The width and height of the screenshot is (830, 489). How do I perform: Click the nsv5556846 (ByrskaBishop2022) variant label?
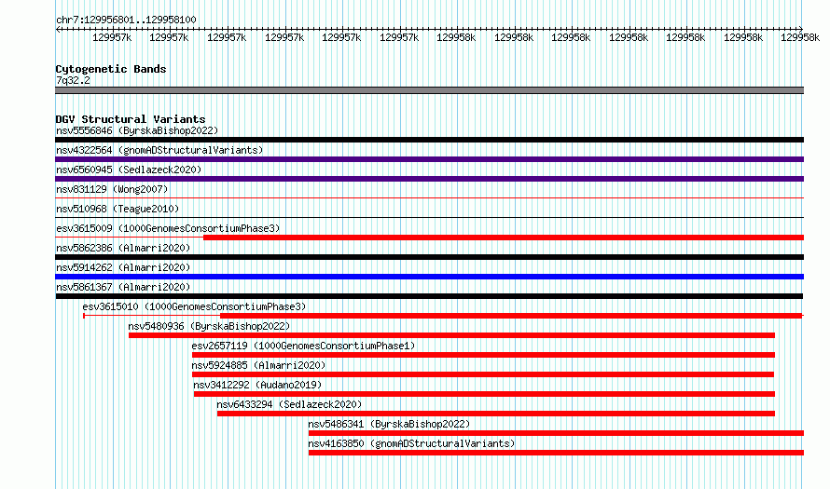pyautogui.click(x=137, y=130)
